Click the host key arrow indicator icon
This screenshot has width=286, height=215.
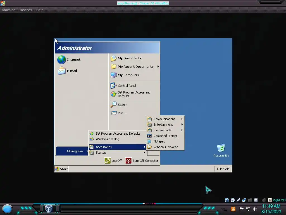(270, 200)
